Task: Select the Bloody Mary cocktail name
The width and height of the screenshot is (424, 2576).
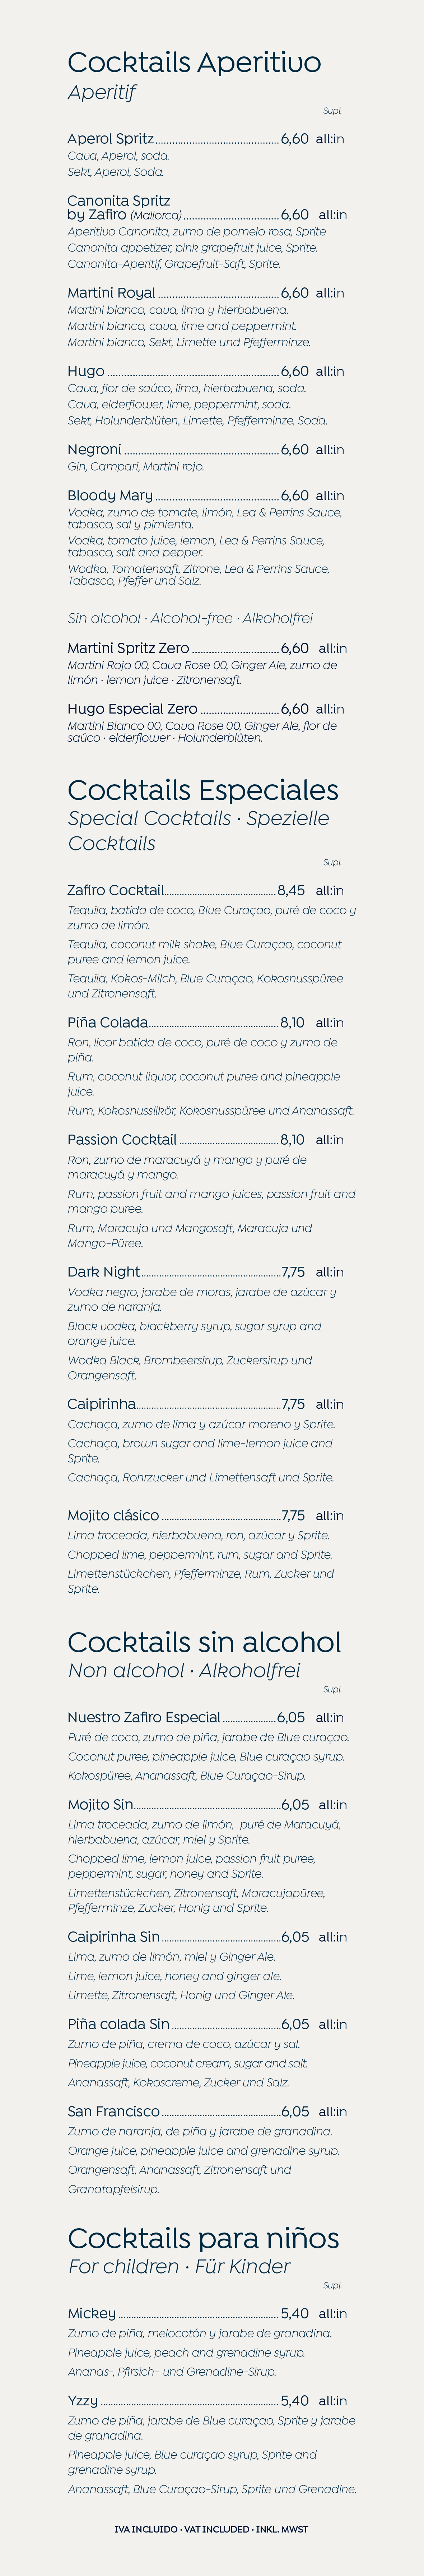Action: (110, 495)
